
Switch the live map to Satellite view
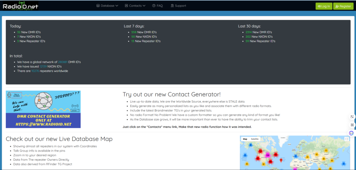point(255,139)
